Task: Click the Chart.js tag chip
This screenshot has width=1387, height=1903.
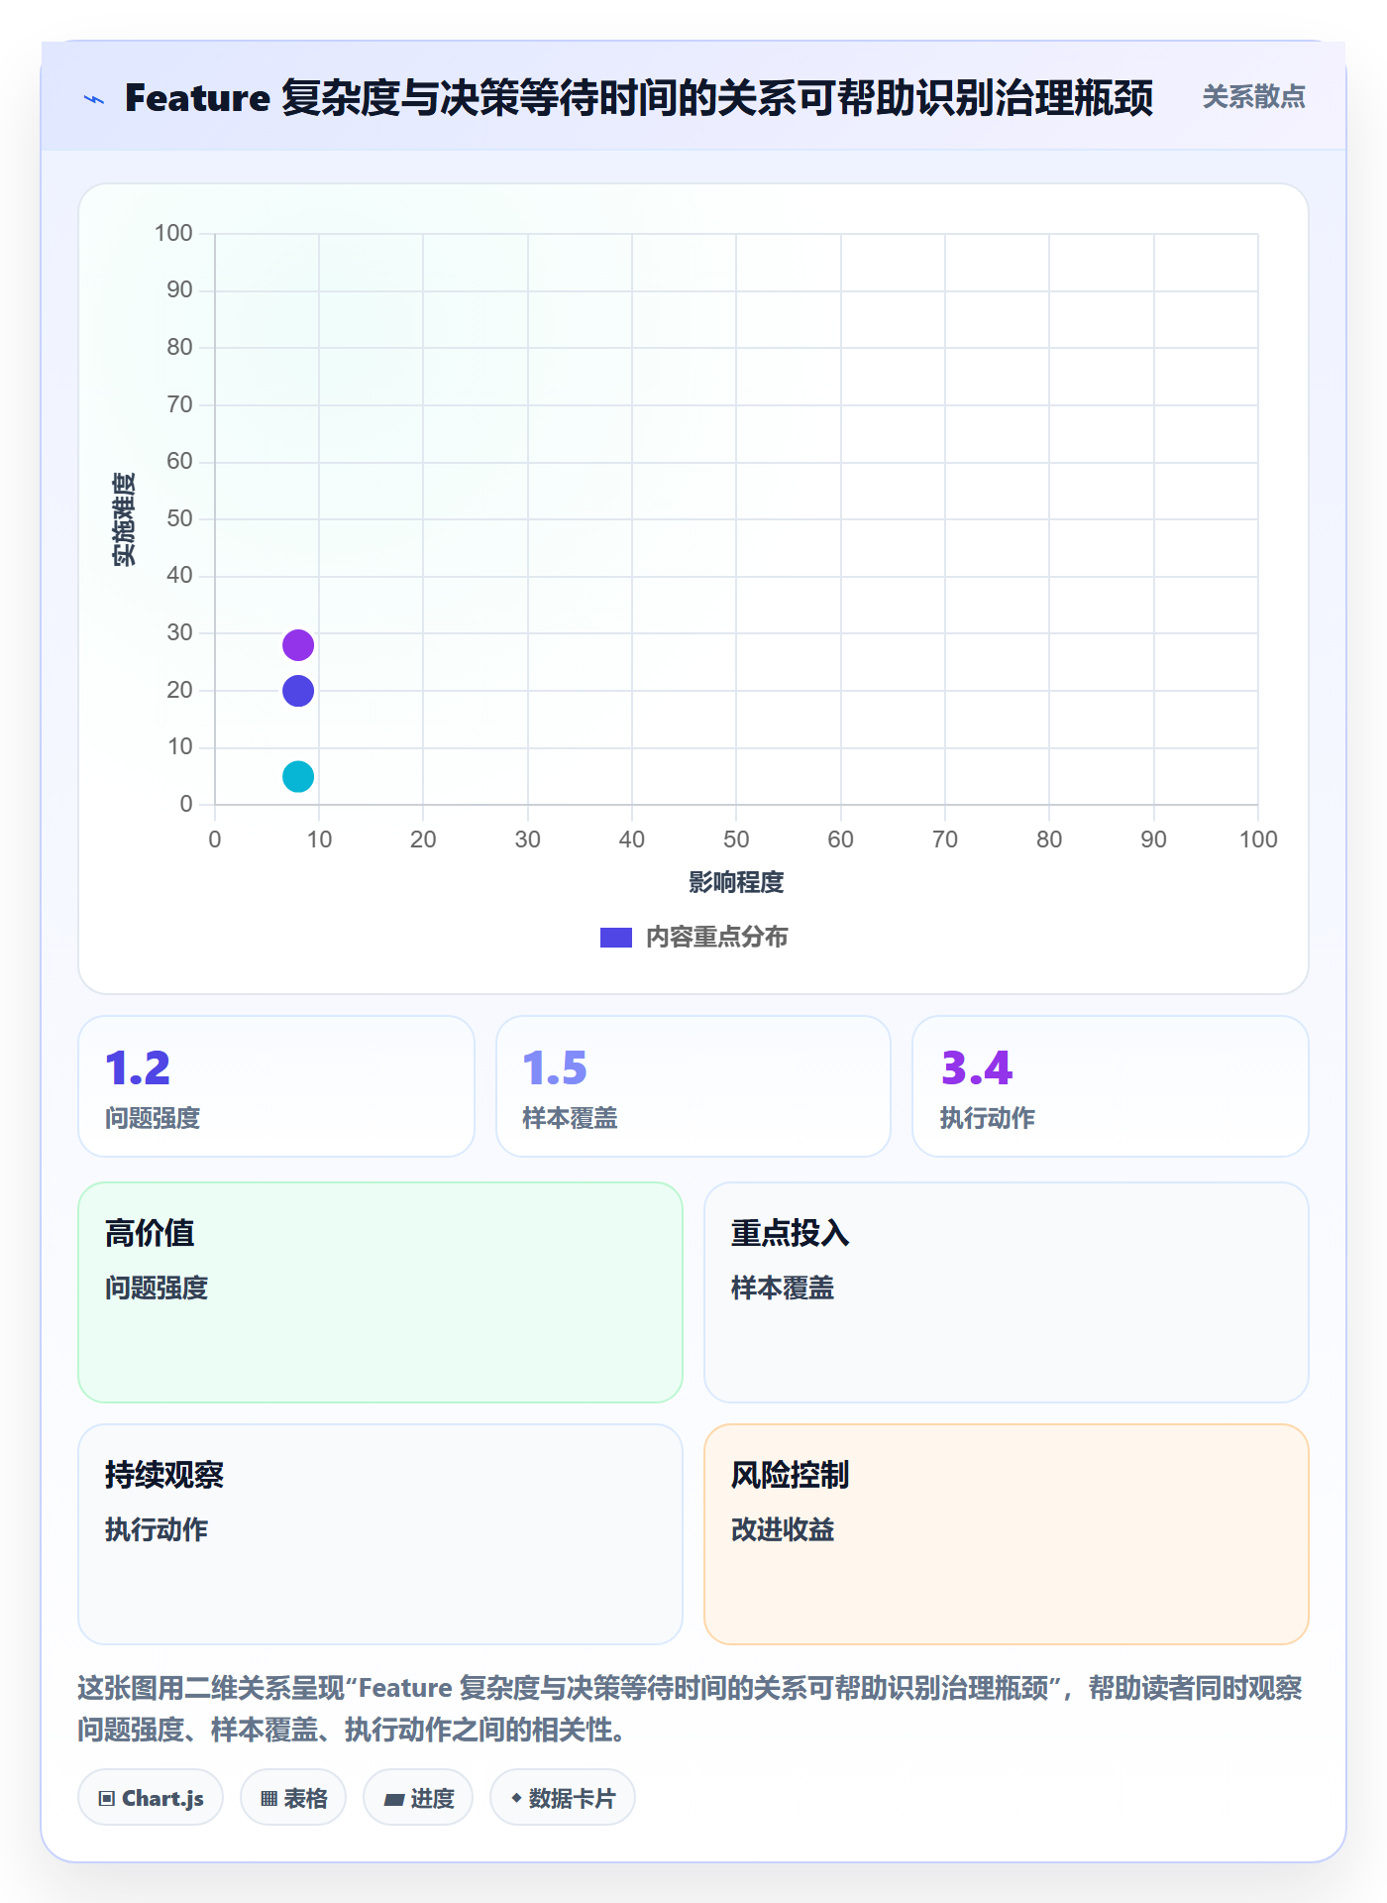Action: point(151,1798)
